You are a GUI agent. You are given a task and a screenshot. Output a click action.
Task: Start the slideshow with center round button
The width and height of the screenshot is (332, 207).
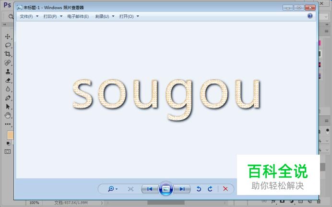(x=166, y=189)
